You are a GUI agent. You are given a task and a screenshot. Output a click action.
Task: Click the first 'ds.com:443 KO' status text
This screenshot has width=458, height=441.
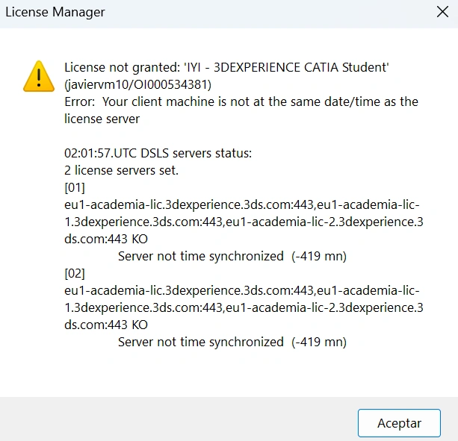pos(106,240)
